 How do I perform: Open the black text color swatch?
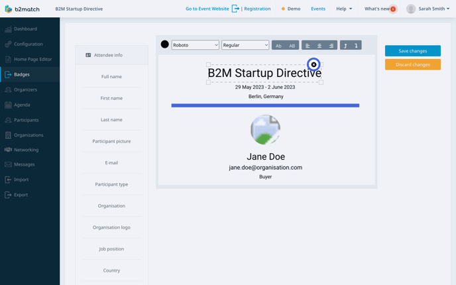click(165, 44)
